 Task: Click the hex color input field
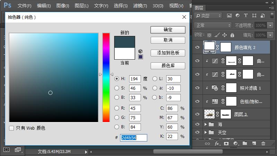(134, 138)
